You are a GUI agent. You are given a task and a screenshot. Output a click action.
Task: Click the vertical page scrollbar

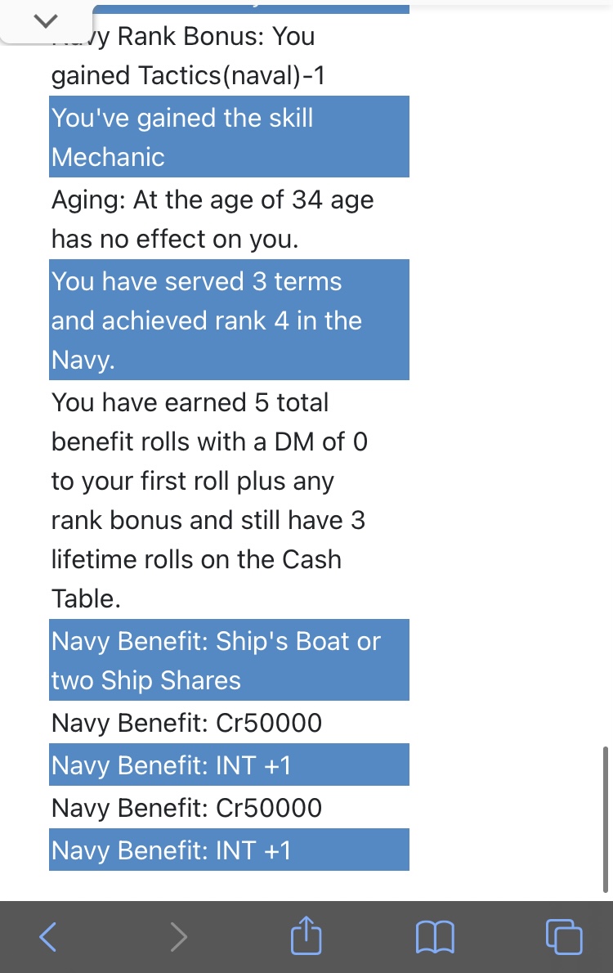point(605,819)
